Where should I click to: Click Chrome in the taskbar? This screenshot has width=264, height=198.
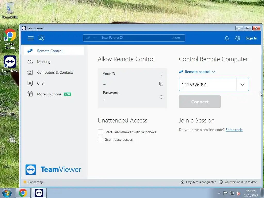(23, 193)
